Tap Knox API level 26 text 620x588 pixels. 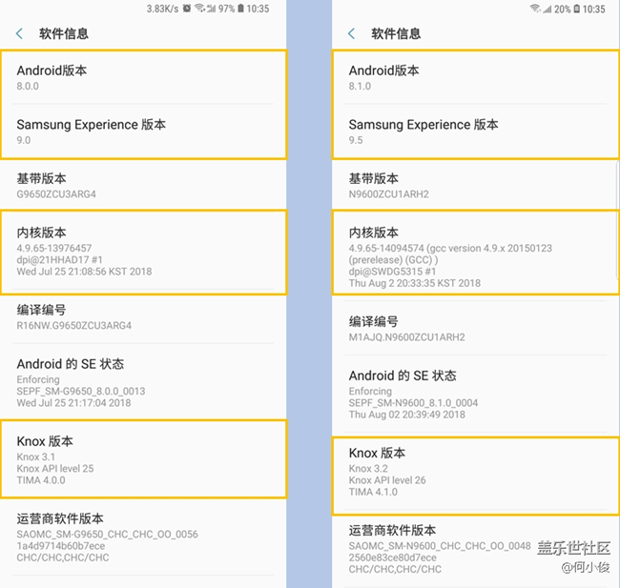[387, 480]
